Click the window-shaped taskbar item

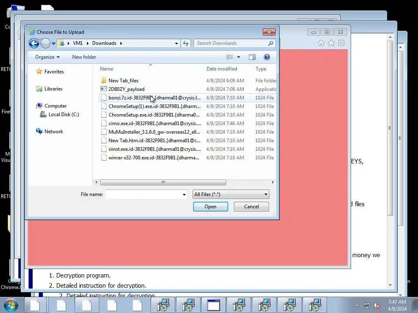tap(213, 305)
